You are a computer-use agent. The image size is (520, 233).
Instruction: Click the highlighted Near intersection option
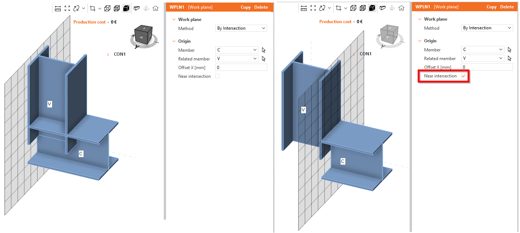coord(464,76)
